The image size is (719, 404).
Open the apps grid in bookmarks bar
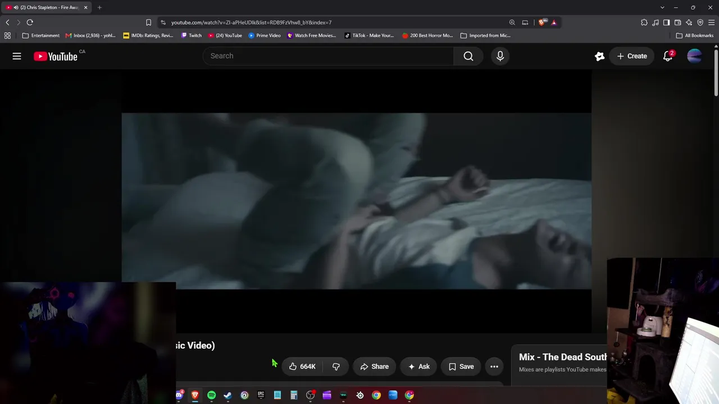7,35
